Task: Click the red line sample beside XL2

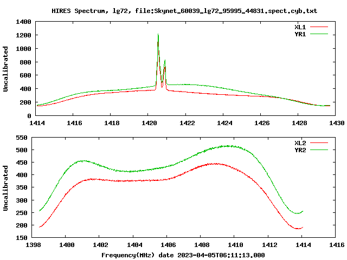Action: 319,143
